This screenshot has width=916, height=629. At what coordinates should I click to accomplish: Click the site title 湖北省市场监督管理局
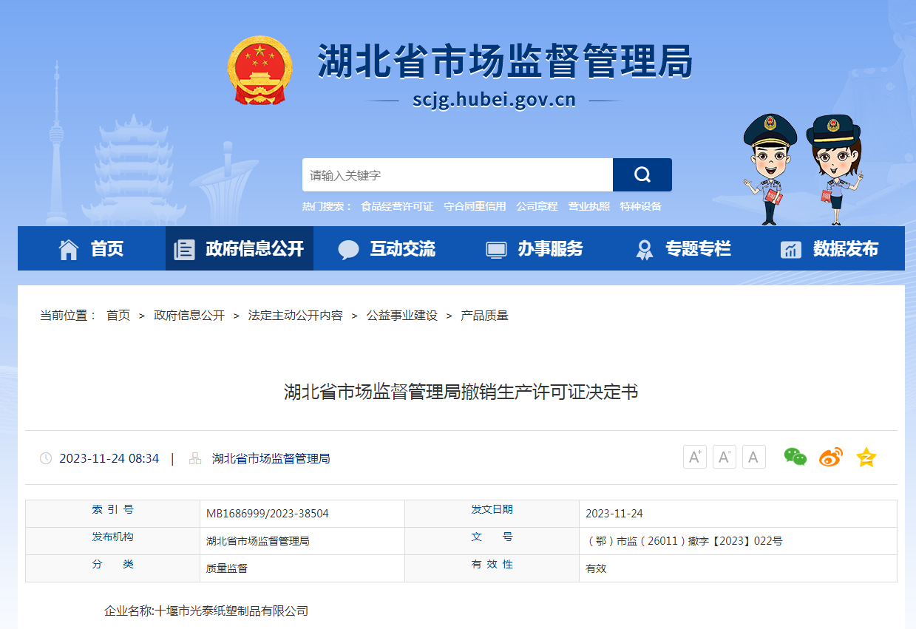(x=506, y=61)
